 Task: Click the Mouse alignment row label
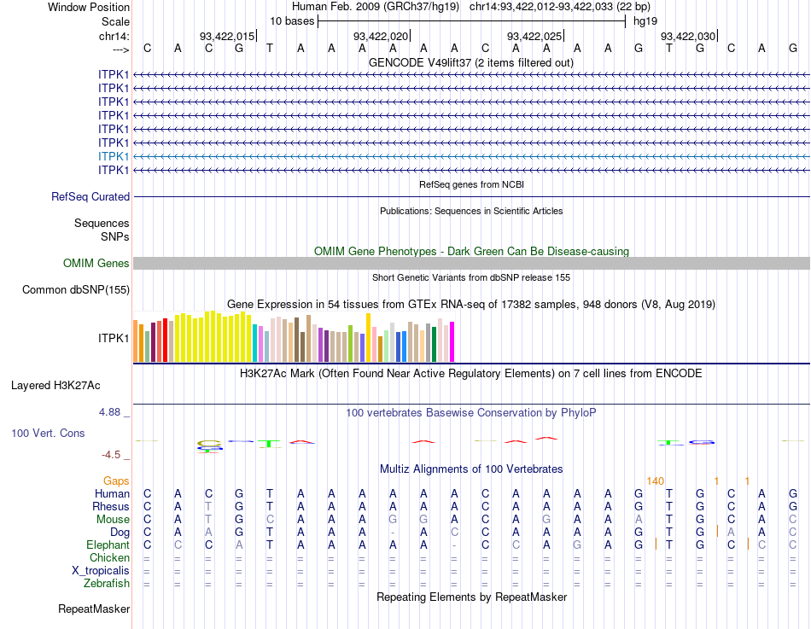pos(114,520)
